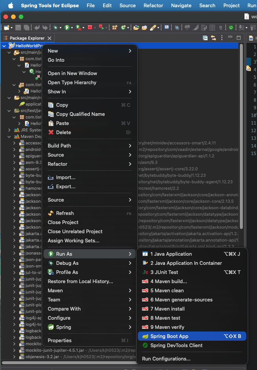
Task: Click the red Terminate square icon
Action: coord(90,27)
